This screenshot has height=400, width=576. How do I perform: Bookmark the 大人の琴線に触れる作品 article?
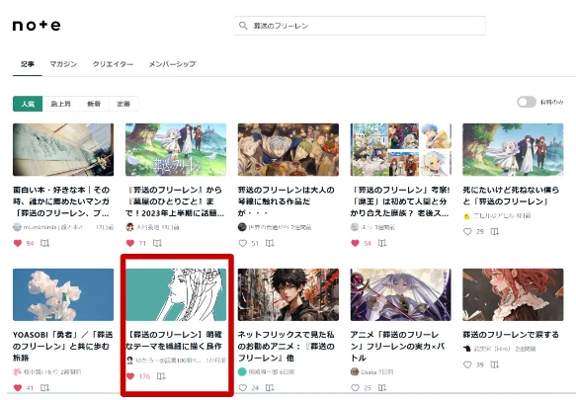(270, 243)
